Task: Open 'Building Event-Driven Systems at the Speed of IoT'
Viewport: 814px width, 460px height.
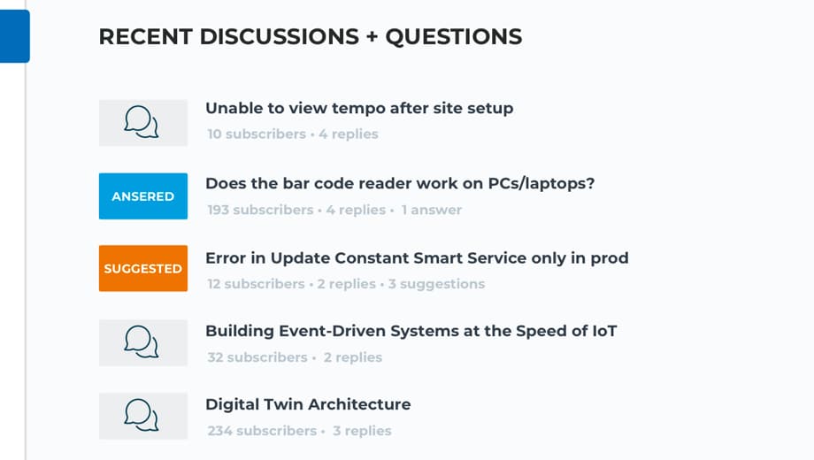Action: tap(411, 331)
